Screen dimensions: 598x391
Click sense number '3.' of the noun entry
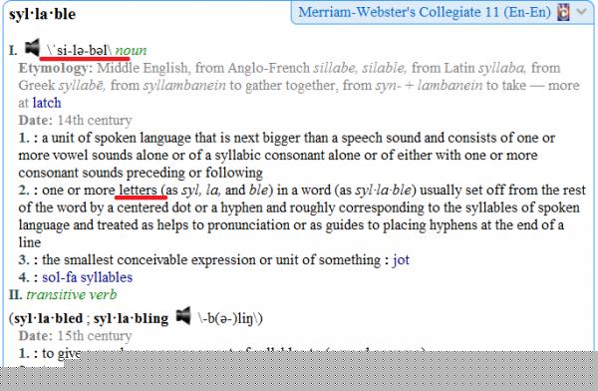(x=24, y=260)
